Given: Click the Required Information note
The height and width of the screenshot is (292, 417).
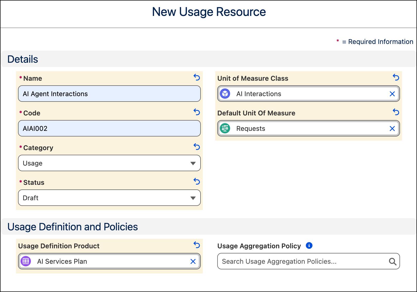Looking at the screenshot, I should click(x=375, y=42).
